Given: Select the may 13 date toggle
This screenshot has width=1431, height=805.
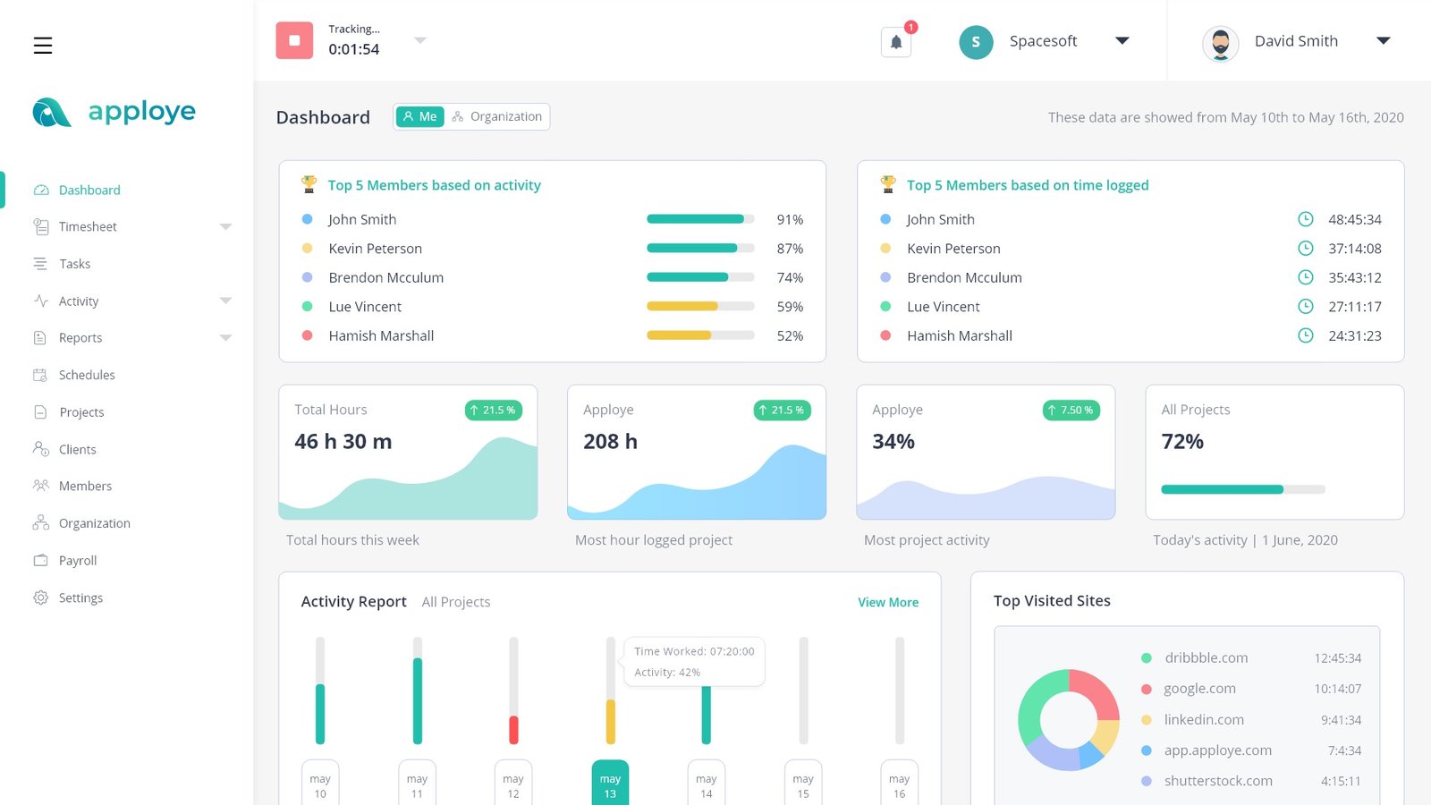Looking at the screenshot, I should point(610,784).
